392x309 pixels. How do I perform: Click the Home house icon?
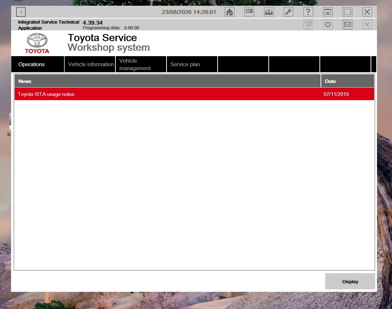(229, 12)
